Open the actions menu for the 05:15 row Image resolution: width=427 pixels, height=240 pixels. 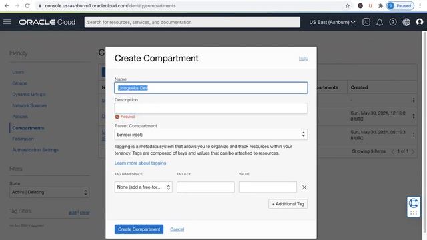click(414, 135)
